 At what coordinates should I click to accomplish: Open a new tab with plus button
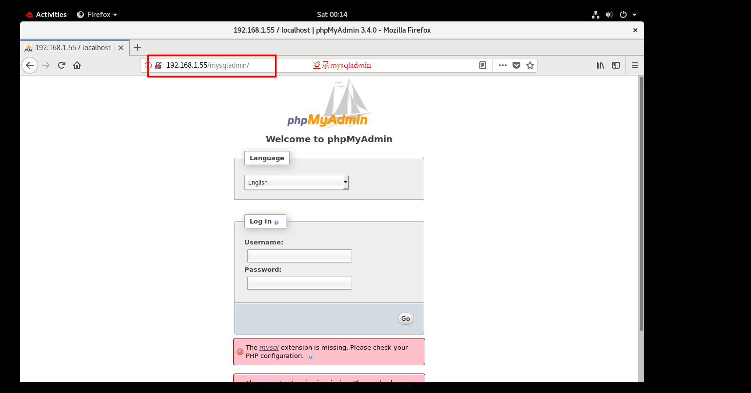(138, 47)
